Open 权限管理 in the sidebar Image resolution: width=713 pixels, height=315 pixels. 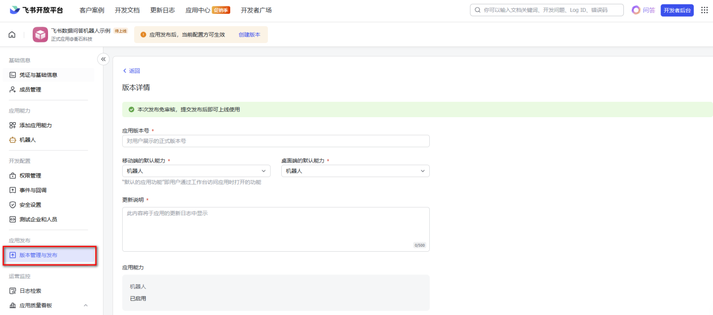tap(30, 176)
